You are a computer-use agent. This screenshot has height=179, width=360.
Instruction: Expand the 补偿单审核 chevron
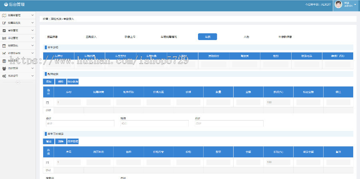(33, 53)
